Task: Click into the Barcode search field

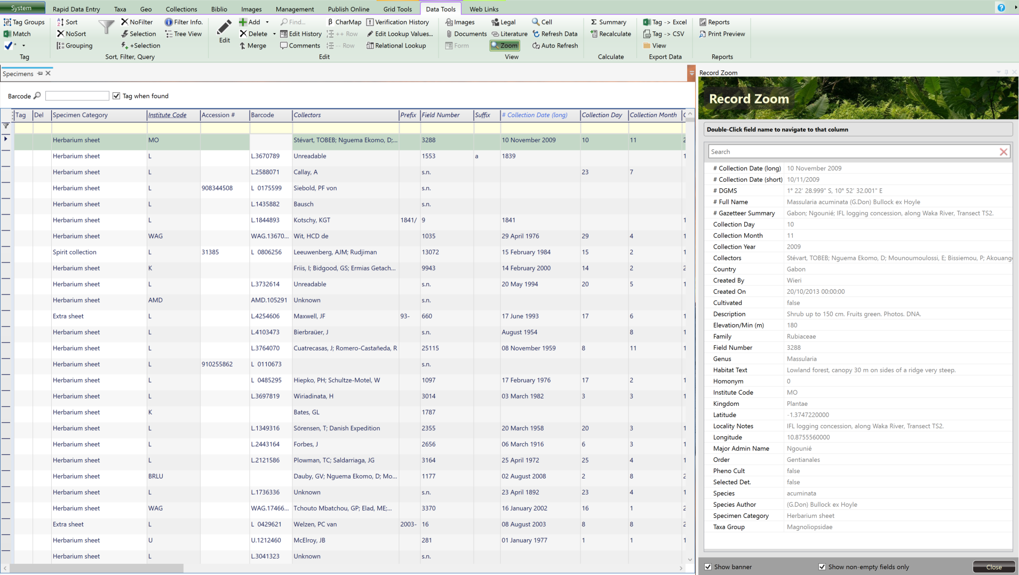Action: point(77,96)
